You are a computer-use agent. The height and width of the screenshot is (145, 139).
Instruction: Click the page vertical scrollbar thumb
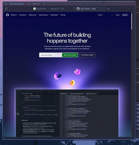coord(131,21)
